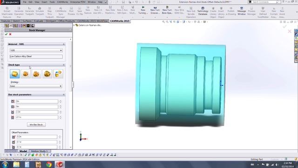Click the Min Bar Stock button
The width and height of the screenshot is (298, 168).
(36, 125)
